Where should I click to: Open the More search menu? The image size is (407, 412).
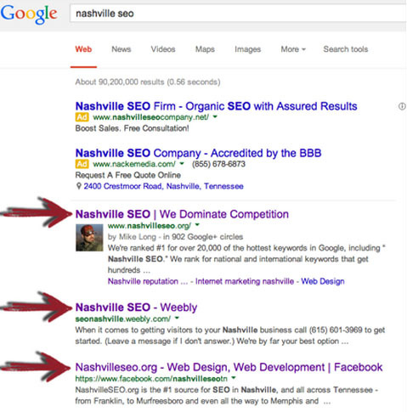pyautogui.click(x=293, y=49)
